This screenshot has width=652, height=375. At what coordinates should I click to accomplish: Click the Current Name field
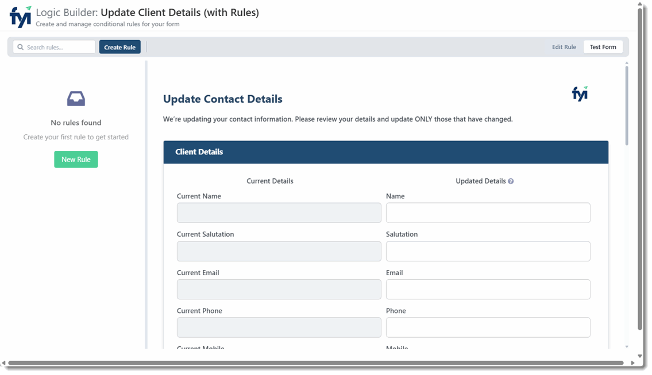(279, 213)
